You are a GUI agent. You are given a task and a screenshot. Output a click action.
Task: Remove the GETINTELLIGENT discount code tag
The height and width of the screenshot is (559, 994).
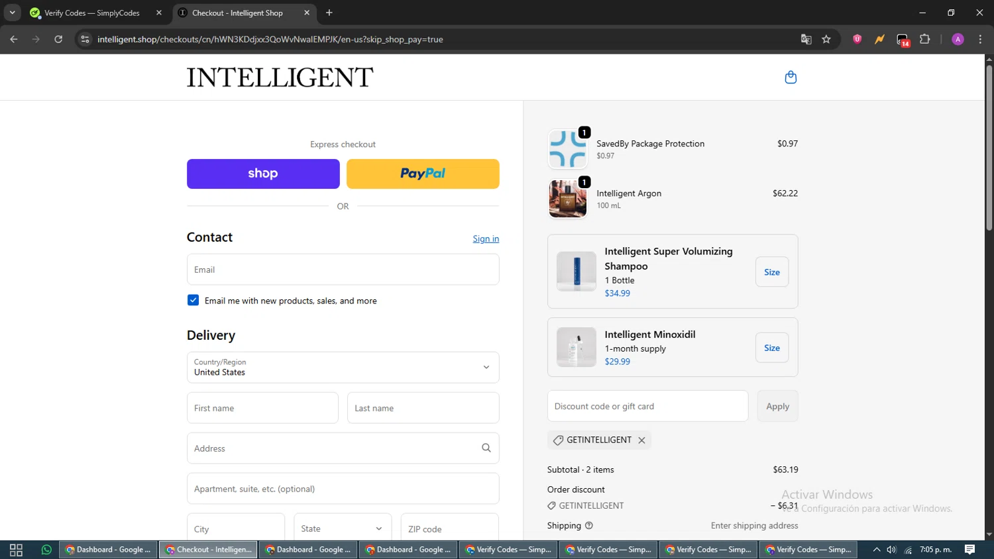coord(641,440)
